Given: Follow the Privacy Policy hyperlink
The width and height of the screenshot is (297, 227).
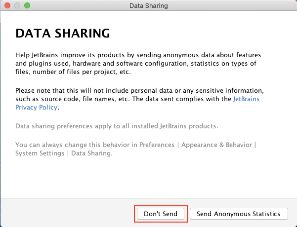Looking at the screenshot, I should point(36,107).
